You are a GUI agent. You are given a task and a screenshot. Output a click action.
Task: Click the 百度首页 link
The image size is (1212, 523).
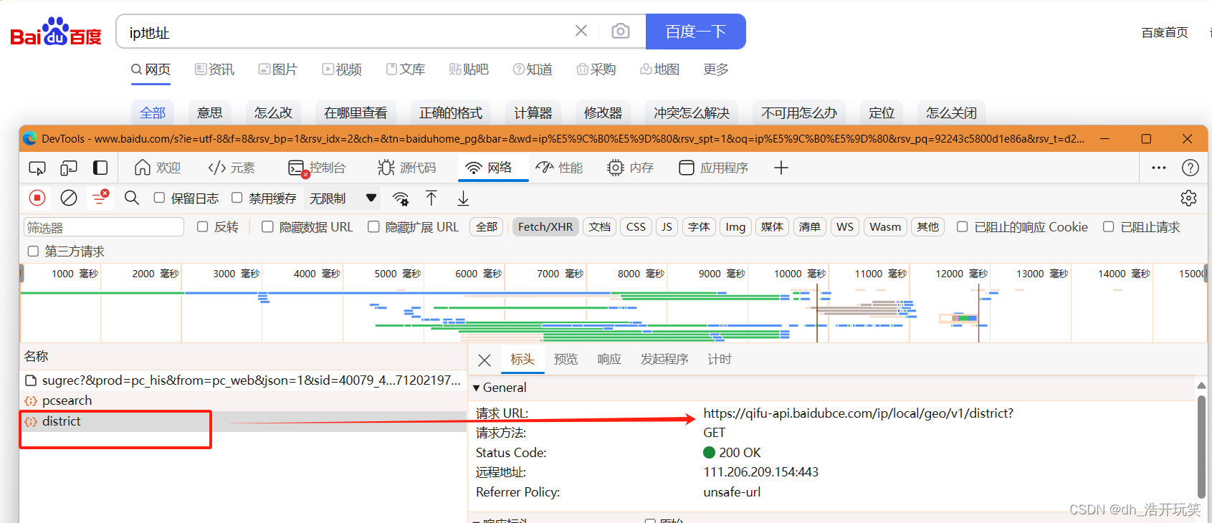[x=1165, y=32]
